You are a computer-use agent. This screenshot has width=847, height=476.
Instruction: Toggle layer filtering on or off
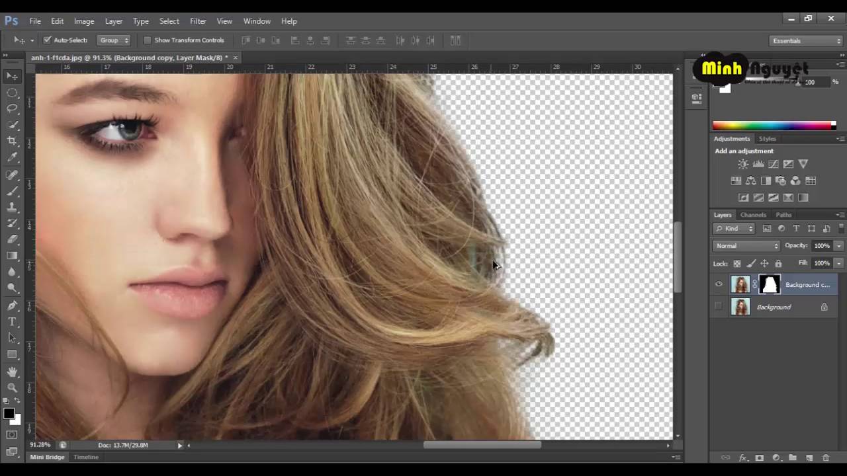842,229
